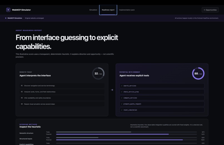Click the 'Semantic structure' label

coord(26,133)
